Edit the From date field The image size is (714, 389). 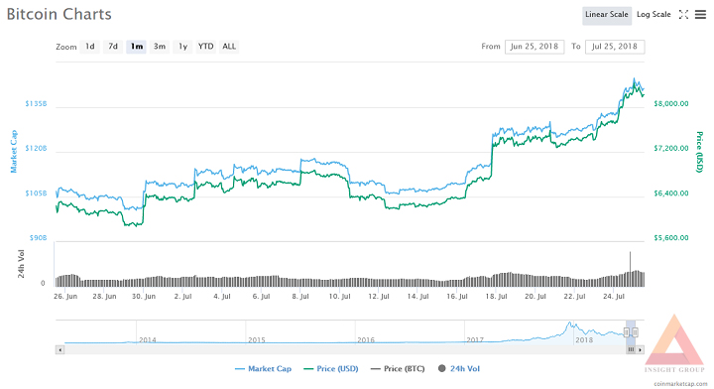tap(535, 47)
